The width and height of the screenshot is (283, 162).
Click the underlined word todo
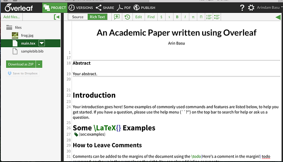click(x=266, y=156)
